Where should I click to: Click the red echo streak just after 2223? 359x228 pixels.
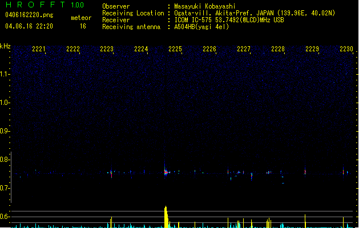point(111,174)
